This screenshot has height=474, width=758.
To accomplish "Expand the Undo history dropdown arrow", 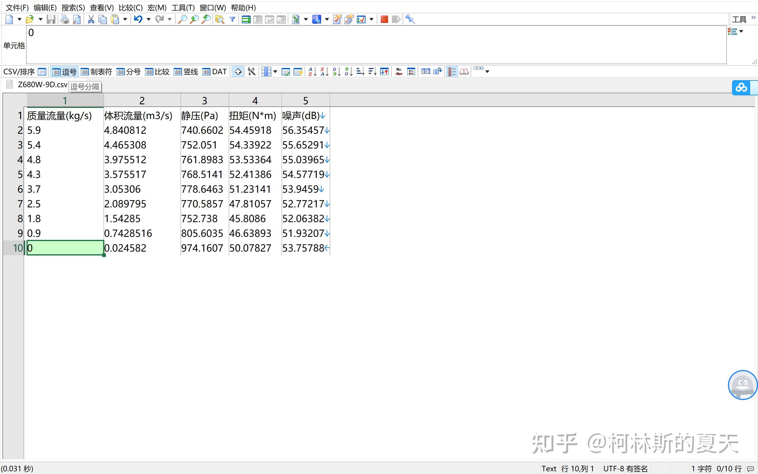I will [148, 20].
